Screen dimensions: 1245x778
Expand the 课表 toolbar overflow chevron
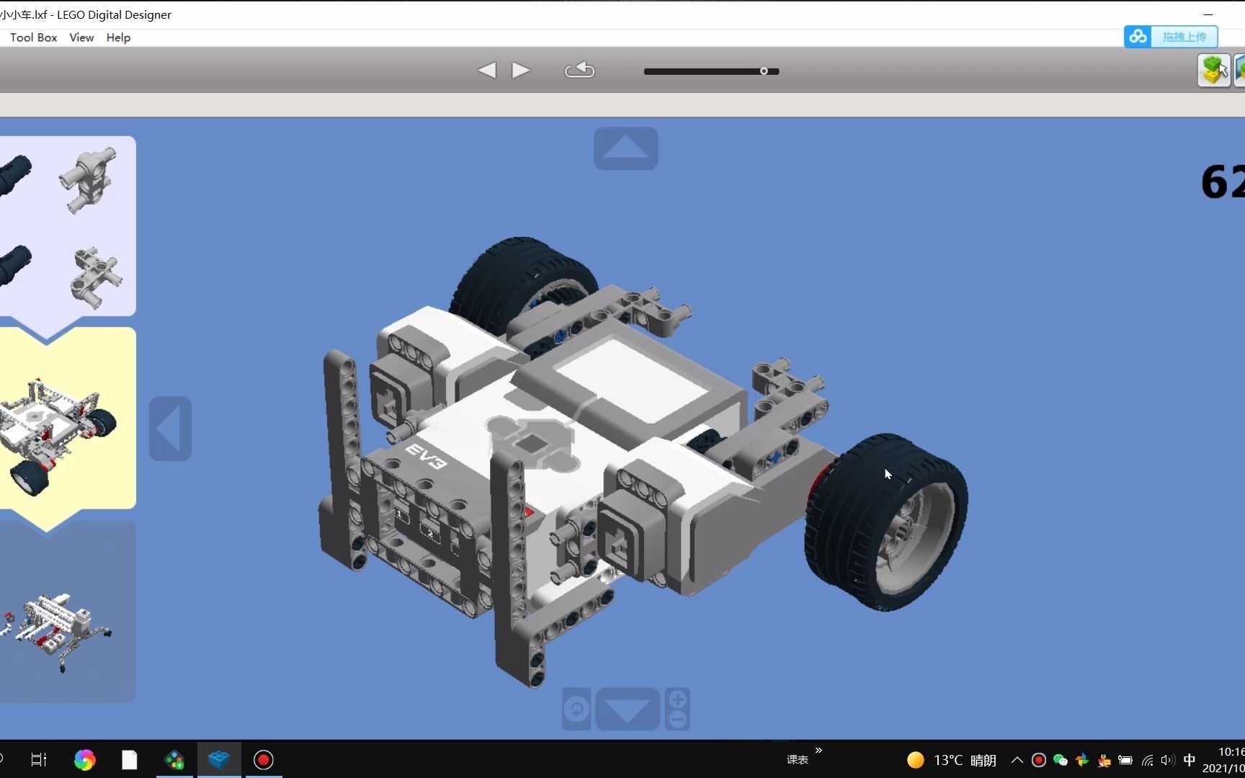(818, 751)
